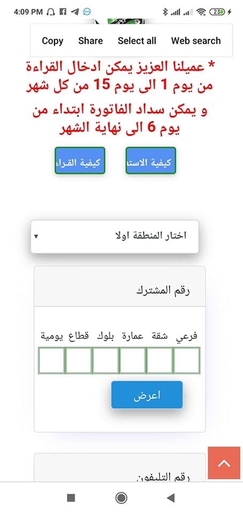
Task: Tap the كيفية الاستخدام button
Action: 151,160
